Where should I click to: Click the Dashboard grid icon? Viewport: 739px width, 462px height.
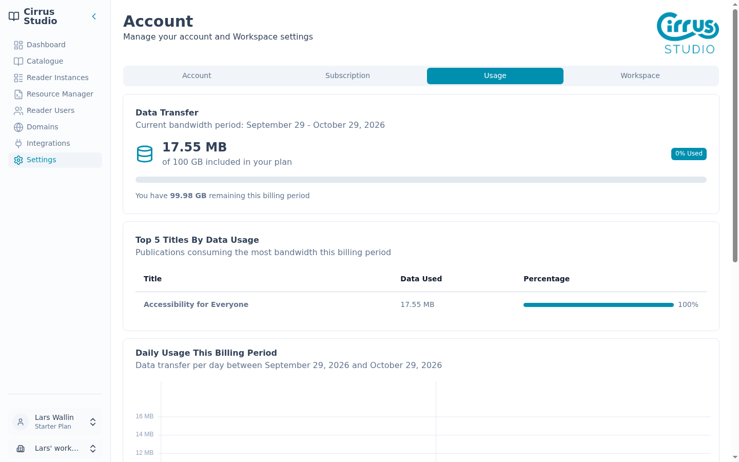click(18, 45)
